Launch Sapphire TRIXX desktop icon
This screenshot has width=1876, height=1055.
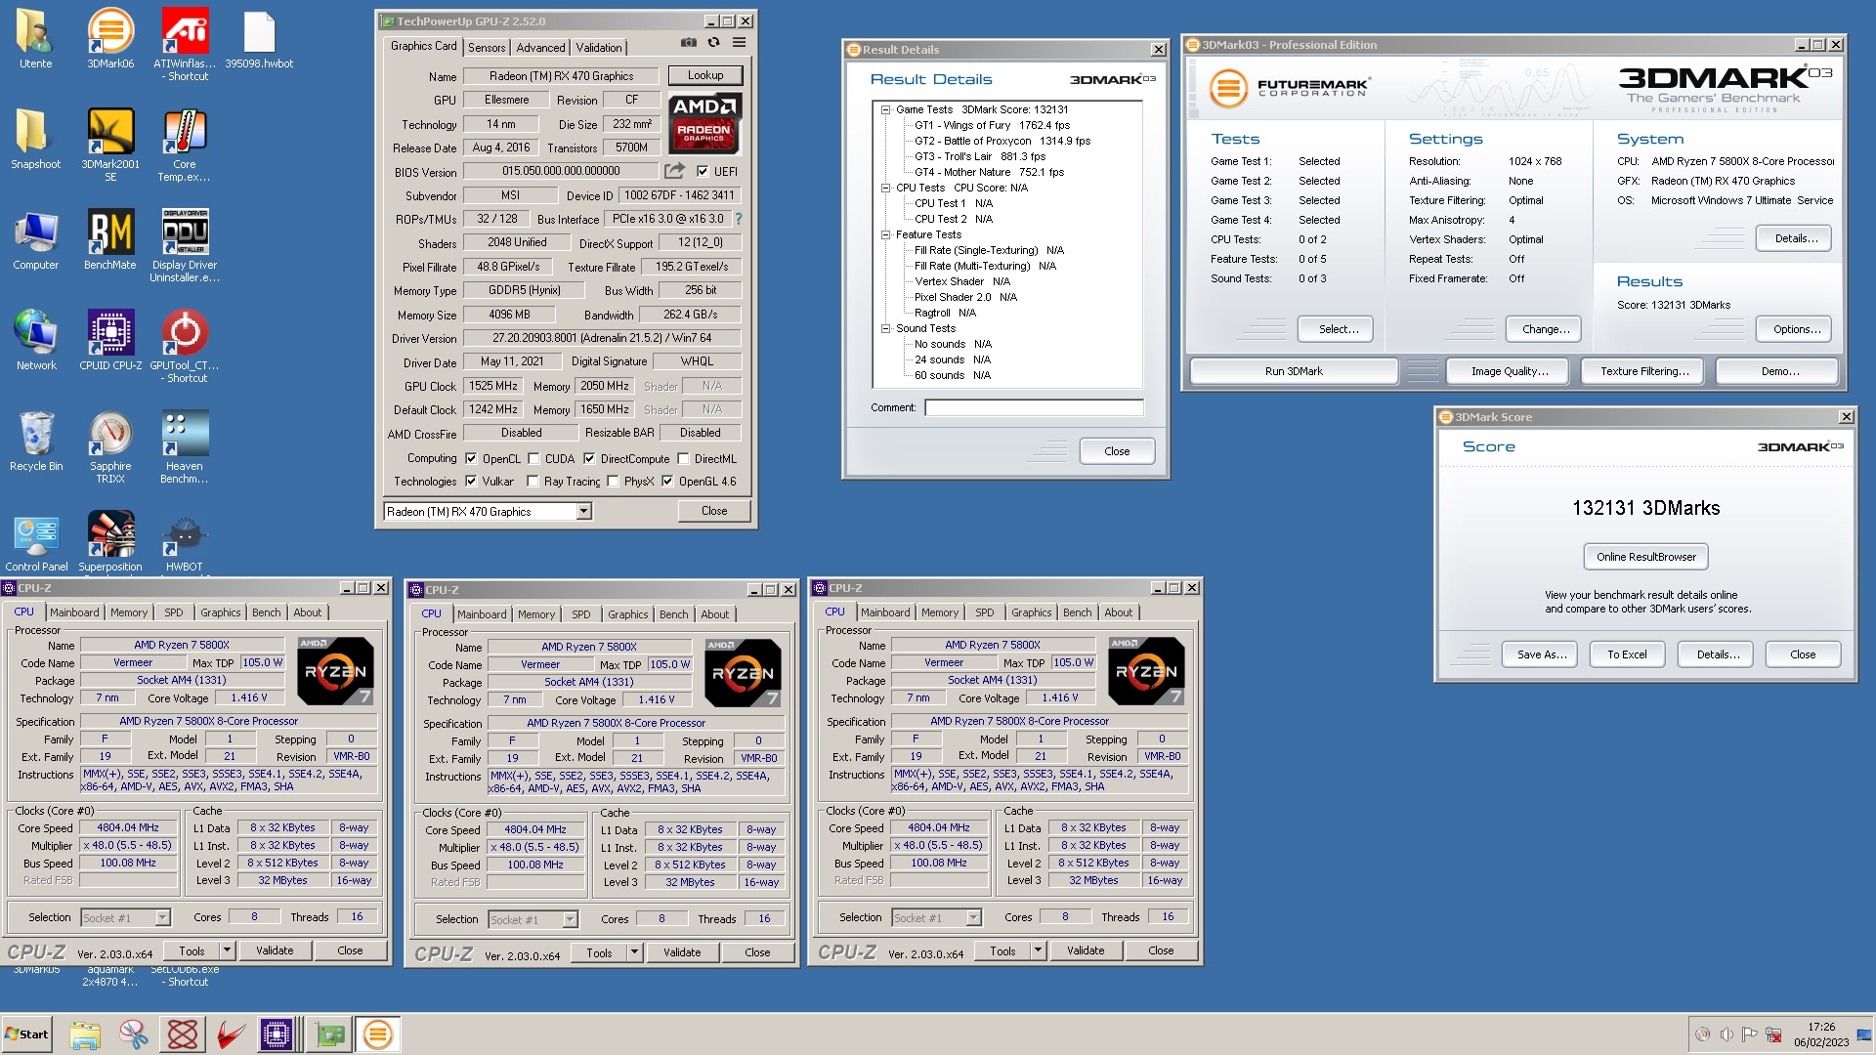tap(110, 446)
